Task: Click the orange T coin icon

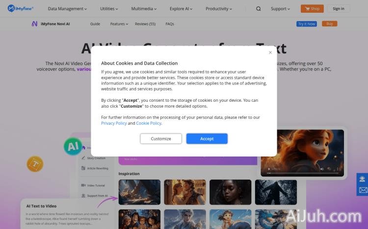Action: 35,163
